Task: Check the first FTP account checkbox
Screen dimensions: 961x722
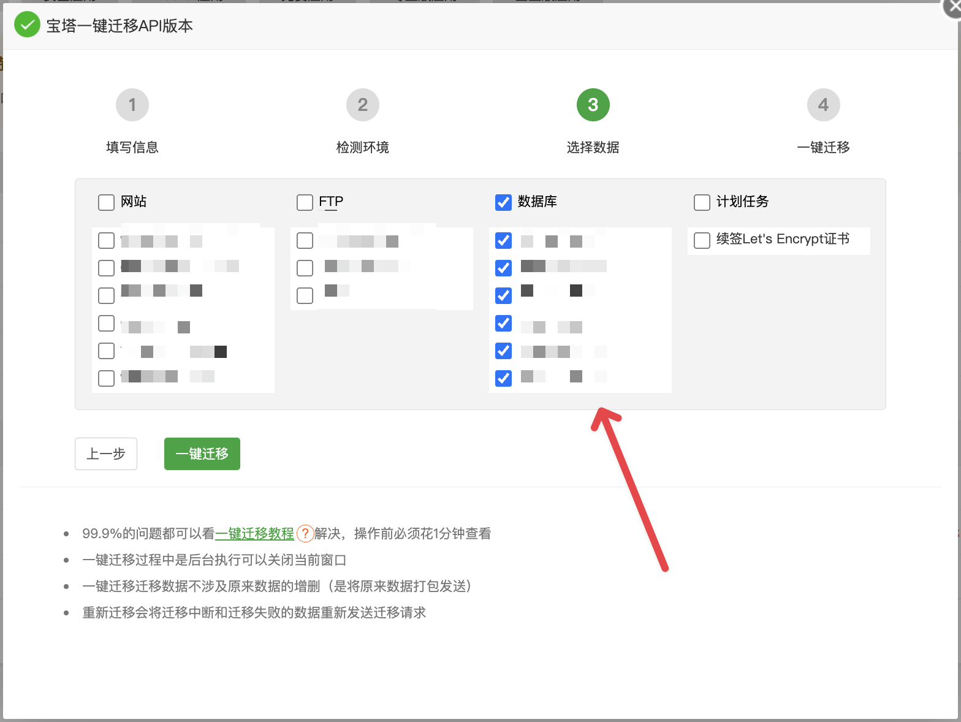Action: tap(305, 240)
